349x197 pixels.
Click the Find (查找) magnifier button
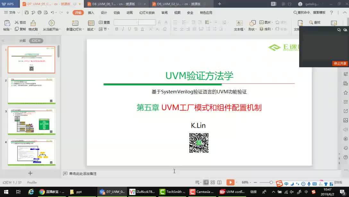pos(315,22)
